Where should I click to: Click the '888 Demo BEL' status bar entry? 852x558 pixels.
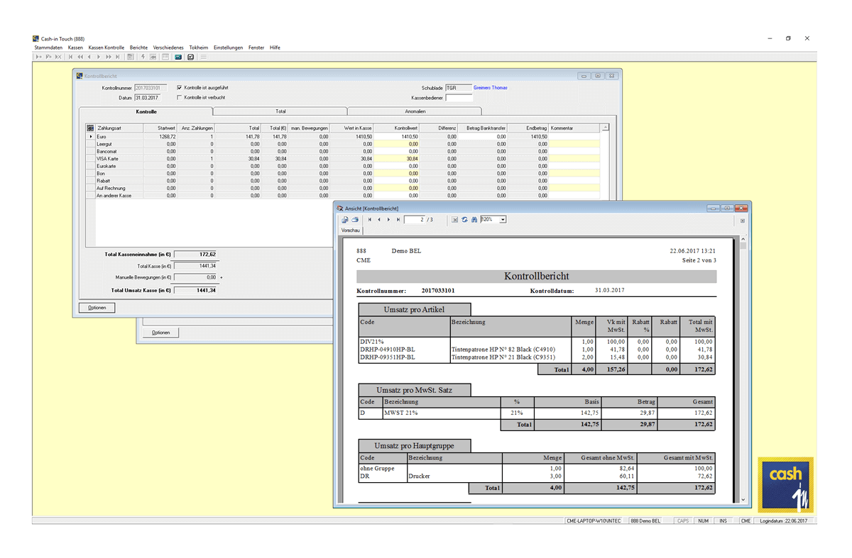(x=645, y=521)
